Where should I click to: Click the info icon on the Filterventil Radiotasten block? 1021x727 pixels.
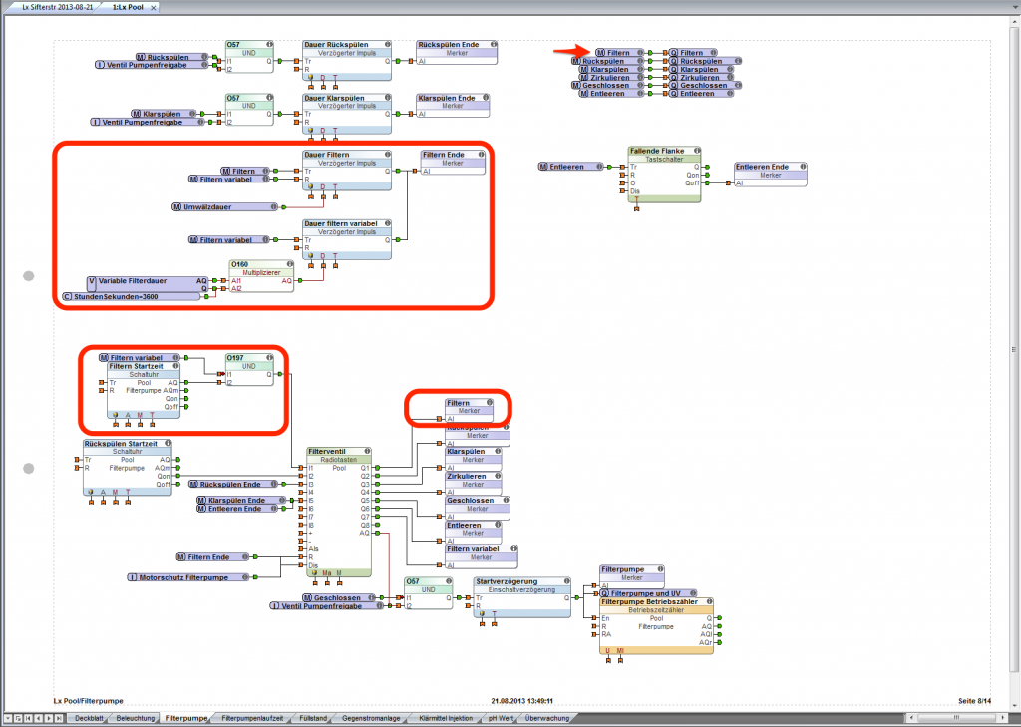pyautogui.click(x=366, y=450)
